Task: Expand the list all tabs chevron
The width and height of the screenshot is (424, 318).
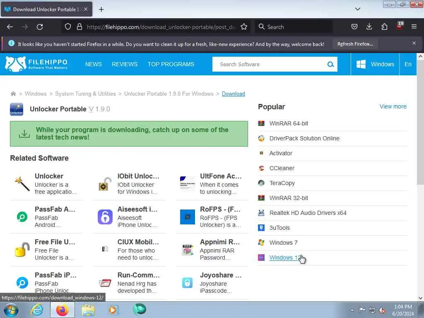Action: click(358, 9)
